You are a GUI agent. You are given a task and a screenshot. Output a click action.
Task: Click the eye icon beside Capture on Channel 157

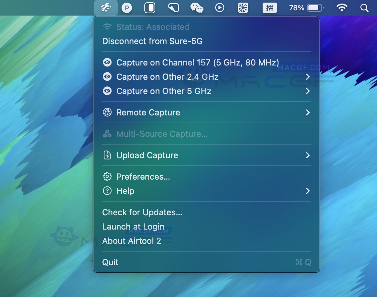tap(107, 62)
